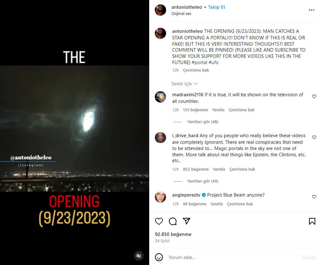319x265 pixels.
Task: Unmute the video with the speaker icon
Action: (x=139, y=256)
